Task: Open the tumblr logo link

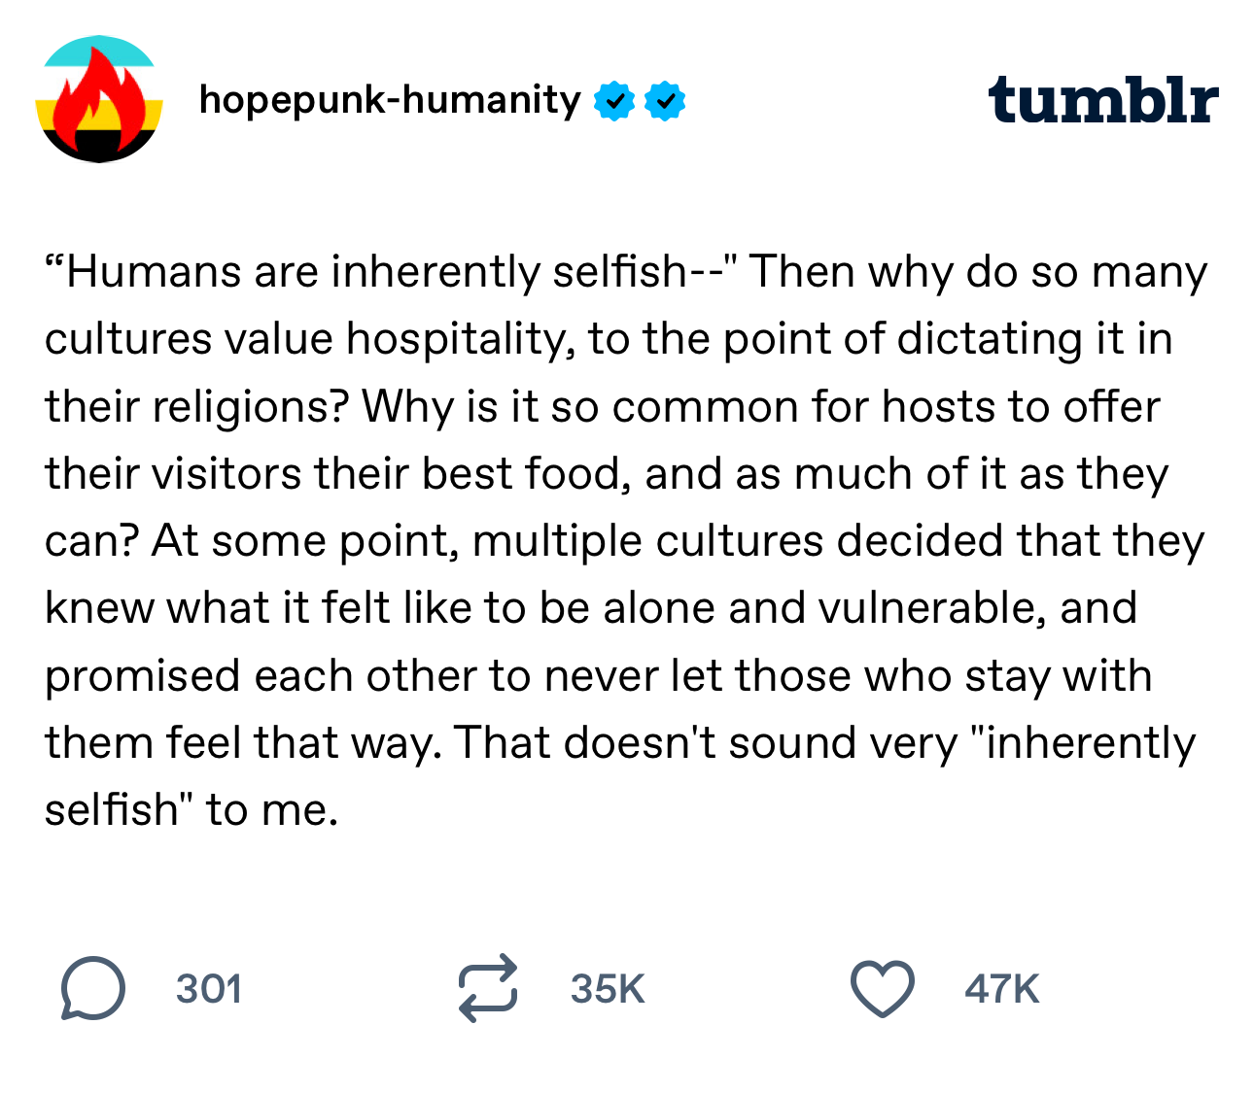Action: point(1102,100)
